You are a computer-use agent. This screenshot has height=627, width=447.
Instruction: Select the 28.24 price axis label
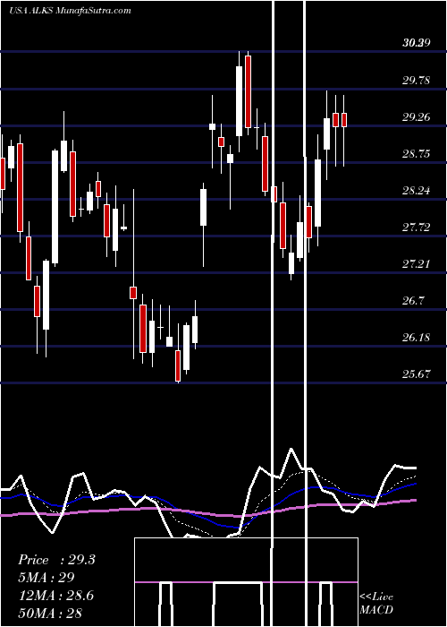416,191
